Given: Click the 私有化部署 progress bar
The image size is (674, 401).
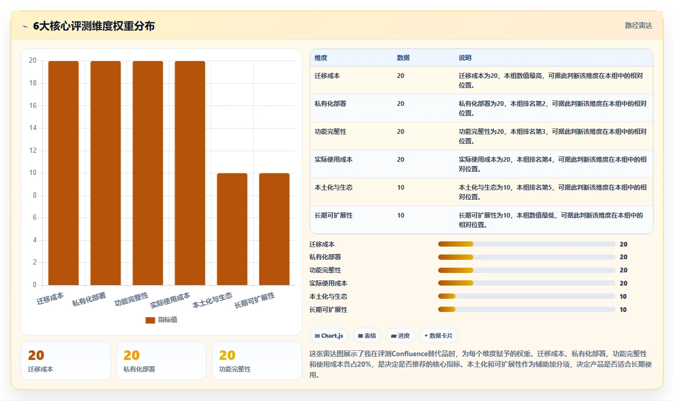Looking at the screenshot, I should tap(527, 257).
